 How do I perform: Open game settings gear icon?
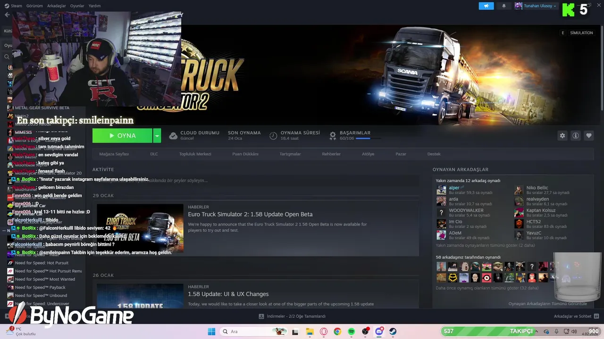tap(562, 136)
